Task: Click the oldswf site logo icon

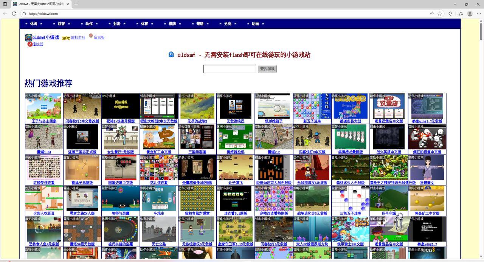Action: tap(28, 38)
